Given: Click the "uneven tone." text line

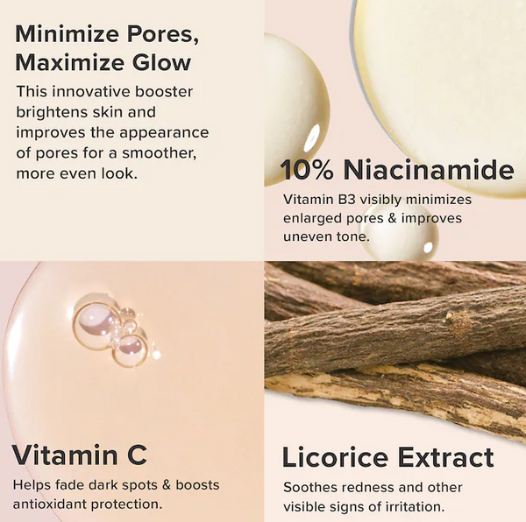Looking at the screenshot, I should (x=326, y=236).
